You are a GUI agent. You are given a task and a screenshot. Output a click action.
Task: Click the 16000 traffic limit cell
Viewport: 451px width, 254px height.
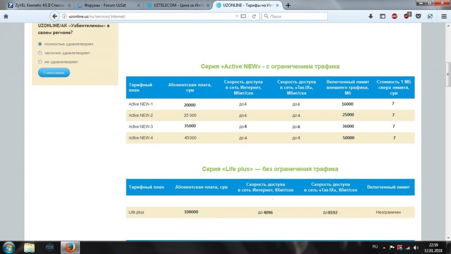[x=347, y=104]
